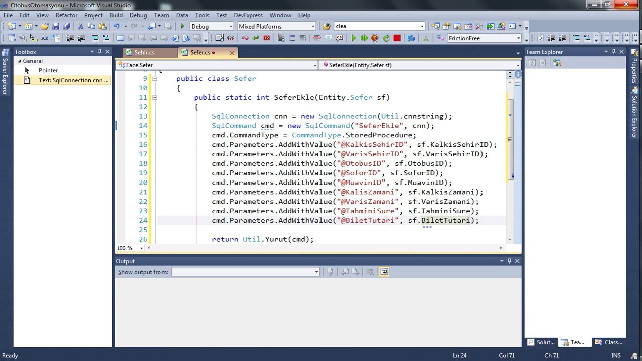Comment out selected lines icon
The image size is (642, 361).
tap(95, 38)
